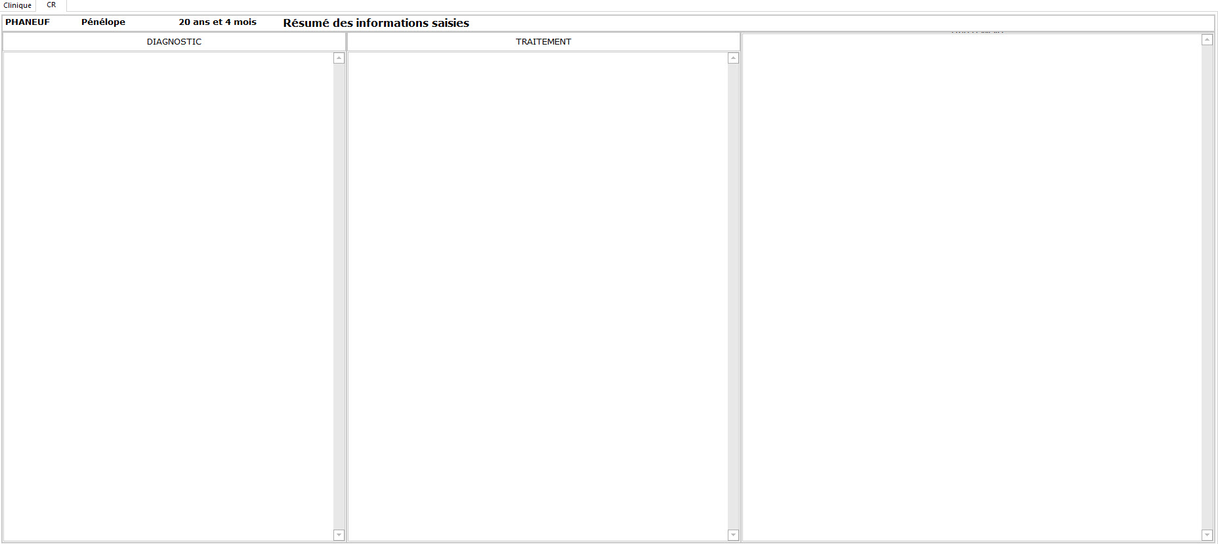Click up arrow of rightmost panel scrollbar
Viewport: 1218px width, 544px height.
pos(1207,40)
